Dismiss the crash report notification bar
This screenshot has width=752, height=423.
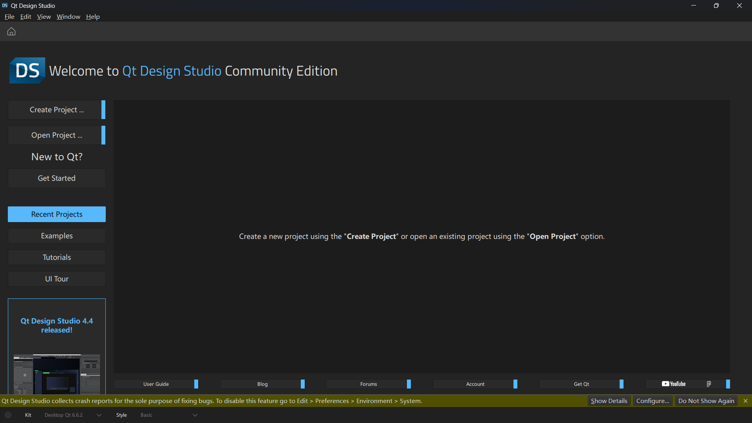pyautogui.click(x=745, y=401)
